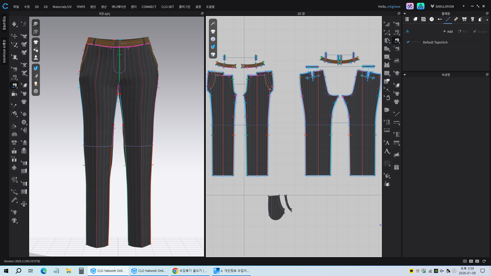Toggle the Default Topstitch checkmark
This screenshot has height=276, width=491.
(x=408, y=42)
